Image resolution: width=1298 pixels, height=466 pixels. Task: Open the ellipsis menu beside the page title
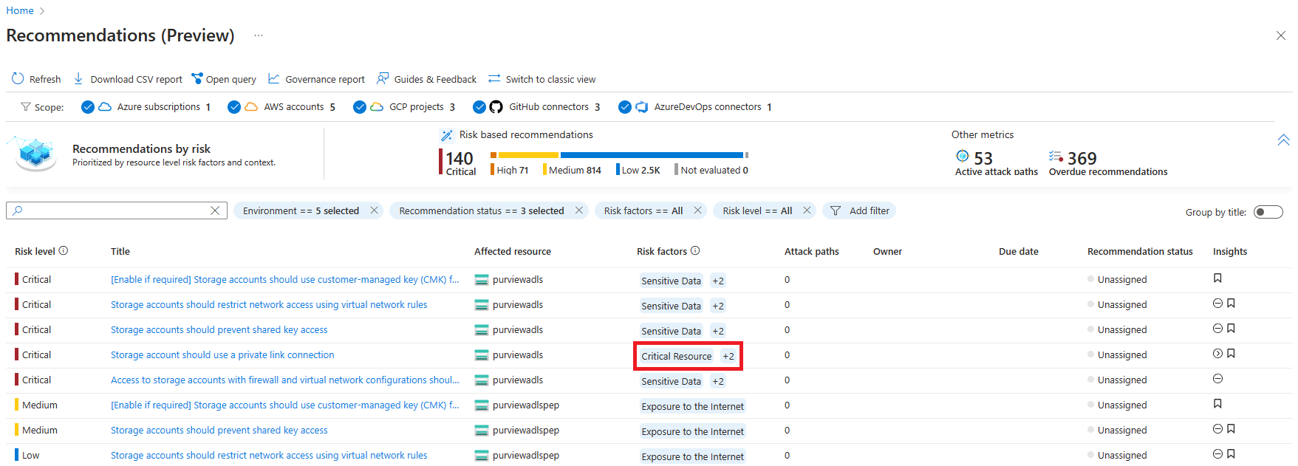pyautogui.click(x=258, y=35)
